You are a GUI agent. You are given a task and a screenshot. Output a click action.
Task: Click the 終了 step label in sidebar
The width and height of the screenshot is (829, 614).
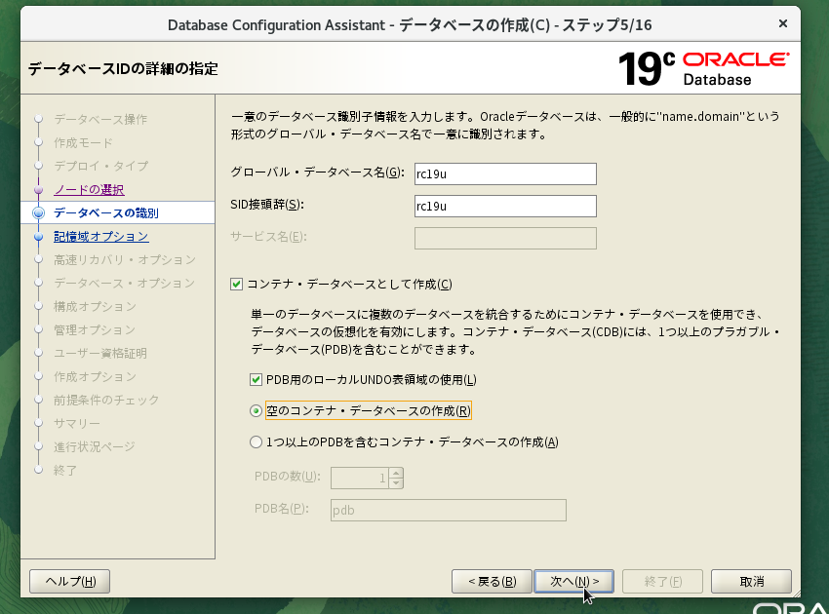point(65,470)
